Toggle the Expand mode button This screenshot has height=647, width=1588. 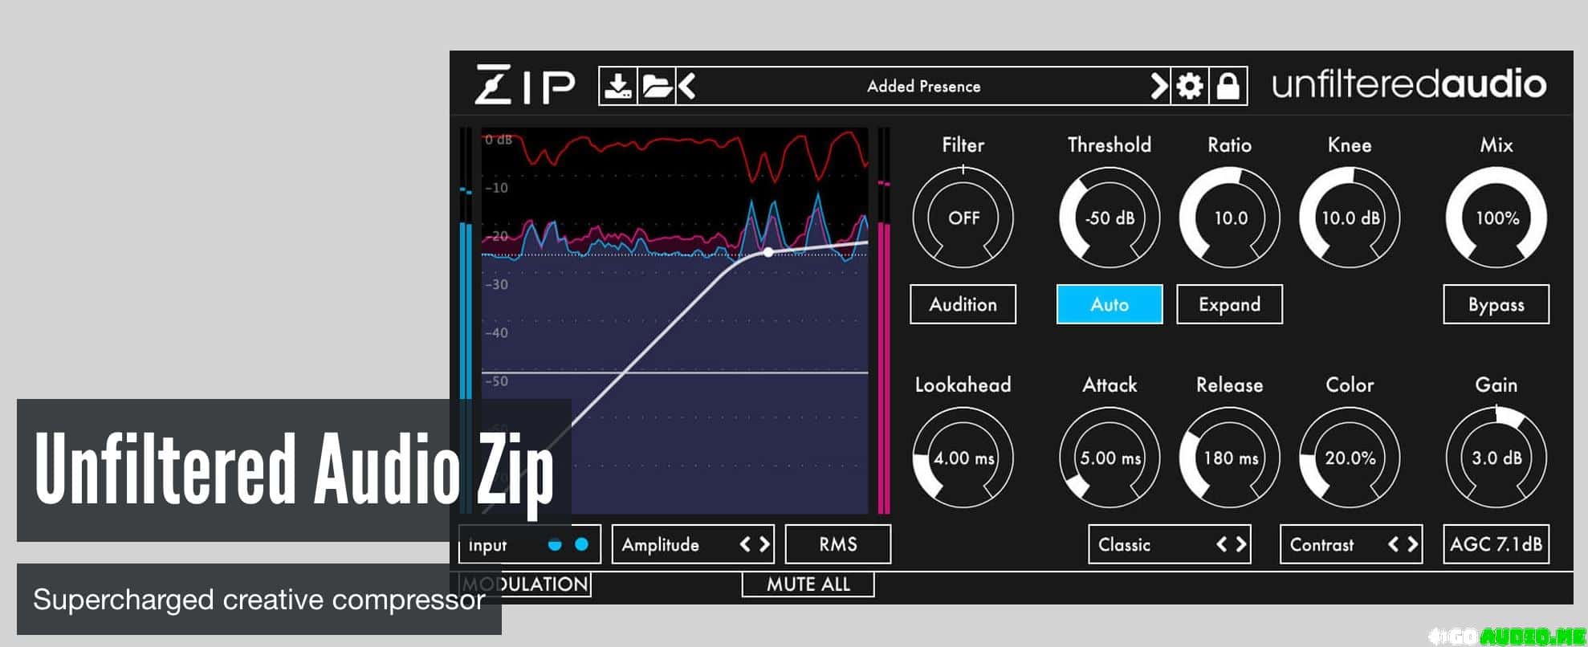[1230, 304]
